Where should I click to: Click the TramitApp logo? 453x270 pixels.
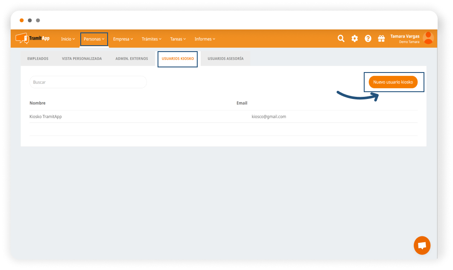pos(32,38)
